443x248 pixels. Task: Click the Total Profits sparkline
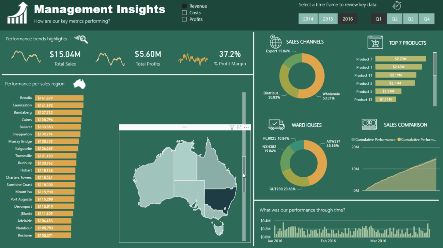tap(110, 59)
